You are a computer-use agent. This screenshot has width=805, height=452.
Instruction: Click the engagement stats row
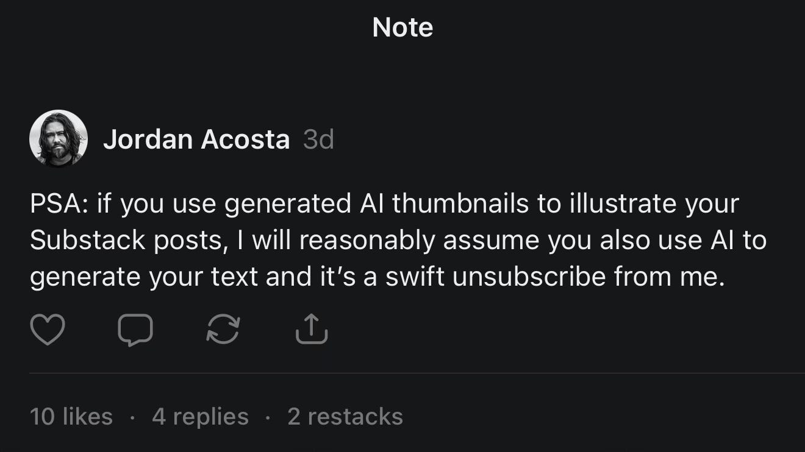[x=213, y=416]
